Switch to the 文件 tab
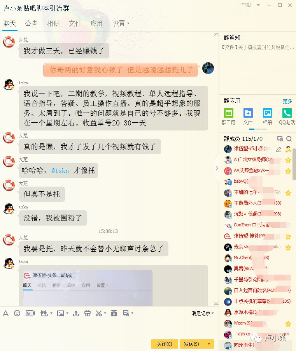 click(x=75, y=23)
